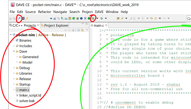The image size is (191, 109).
Task: Open the Navigate menu
Action: pyautogui.click(x=60, y=12)
